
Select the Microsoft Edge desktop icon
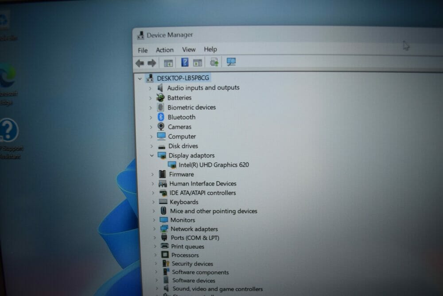coord(8,84)
